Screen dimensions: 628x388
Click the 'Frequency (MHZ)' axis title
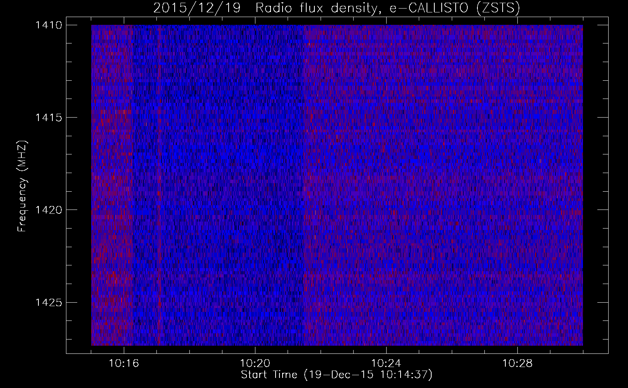pos(23,186)
